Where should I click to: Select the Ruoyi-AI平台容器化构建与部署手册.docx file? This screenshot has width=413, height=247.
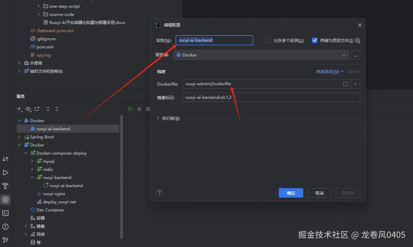point(87,22)
